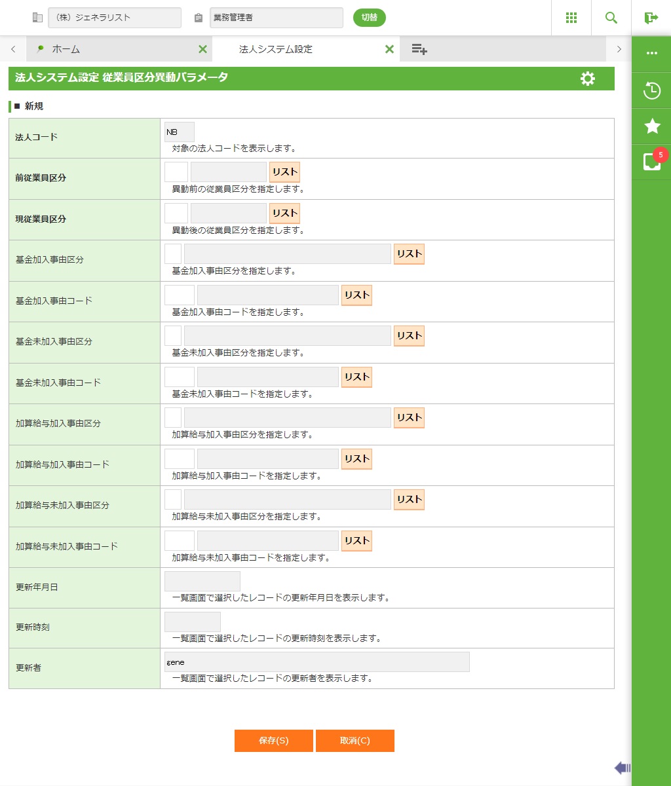Click the add new tab icon
This screenshot has height=786, width=671.
pyautogui.click(x=419, y=49)
